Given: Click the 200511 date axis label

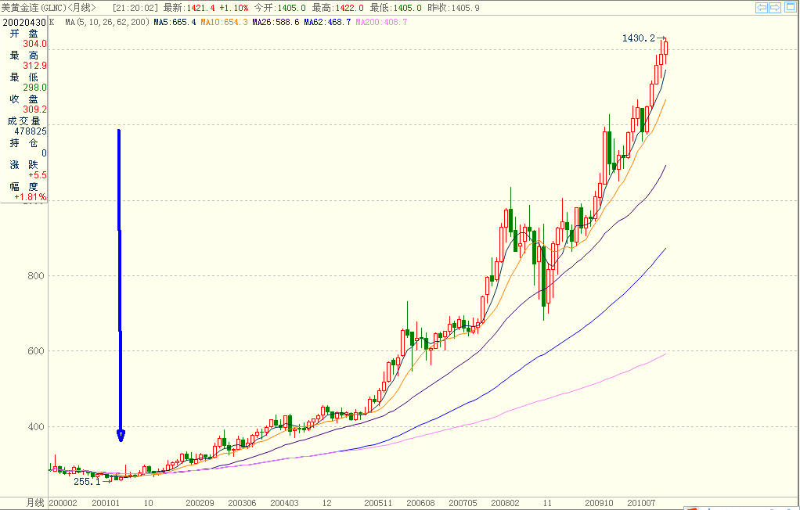Looking at the screenshot, I should [379, 504].
